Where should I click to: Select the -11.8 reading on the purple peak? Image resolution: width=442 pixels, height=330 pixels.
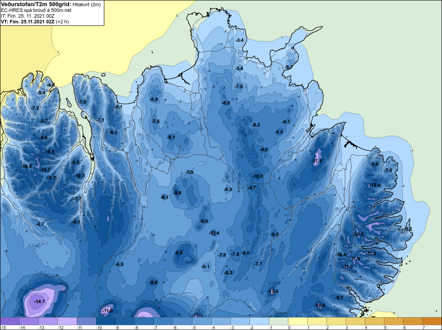coord(316,161)
